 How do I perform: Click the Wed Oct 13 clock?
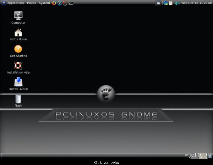click(x=197, y=3)
